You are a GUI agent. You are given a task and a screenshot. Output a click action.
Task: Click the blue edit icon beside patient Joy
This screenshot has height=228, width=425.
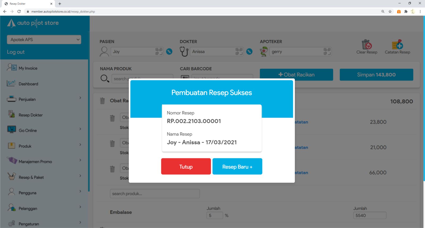pyautogui.click(x=169, y=51)
